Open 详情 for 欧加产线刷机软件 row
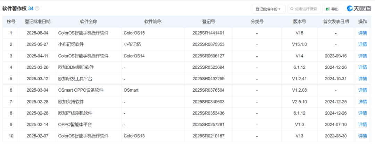375x144 pixels. click(362, 113)
